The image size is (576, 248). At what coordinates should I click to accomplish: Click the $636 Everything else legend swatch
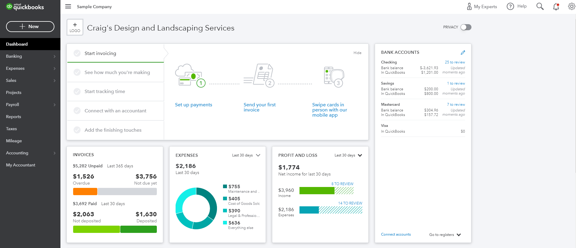pyautogui.click(x=225, y=223)
